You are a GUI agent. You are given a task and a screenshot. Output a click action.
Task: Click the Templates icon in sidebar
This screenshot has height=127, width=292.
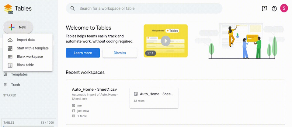[x=5, y=74]
